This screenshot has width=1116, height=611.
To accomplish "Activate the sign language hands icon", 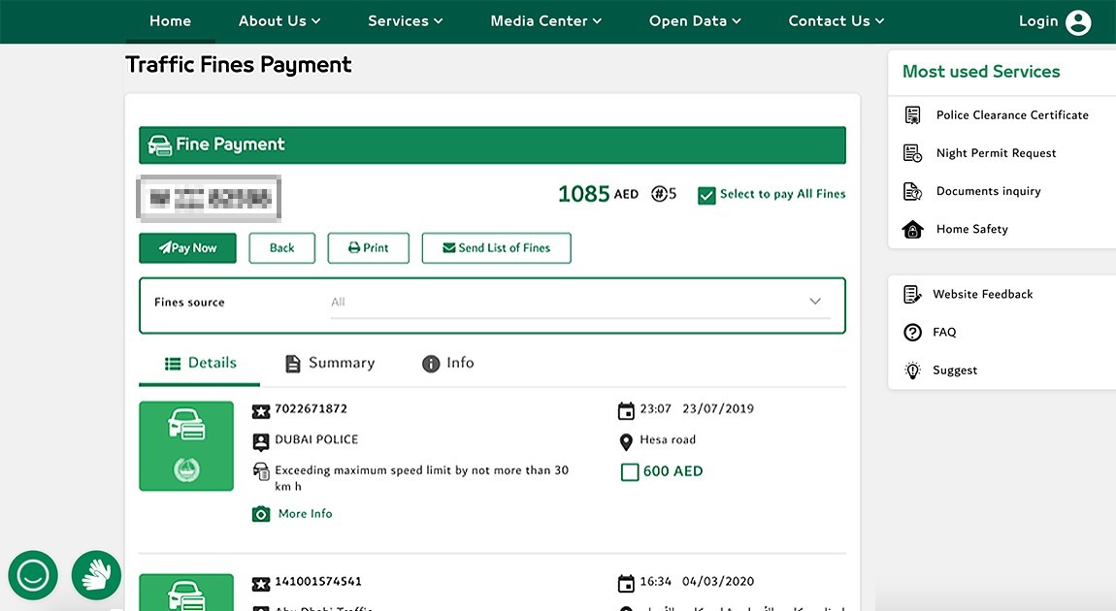I will coord(96,575).
